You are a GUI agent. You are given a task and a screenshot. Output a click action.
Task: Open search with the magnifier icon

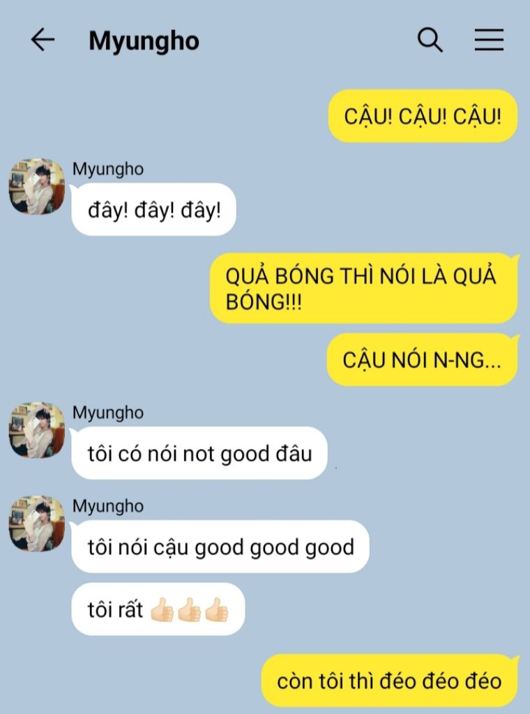click(x=430, y=40)
